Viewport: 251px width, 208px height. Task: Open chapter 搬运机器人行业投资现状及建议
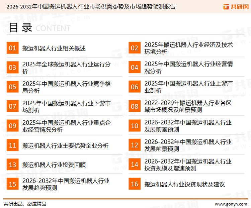click(x=184, y=184)
